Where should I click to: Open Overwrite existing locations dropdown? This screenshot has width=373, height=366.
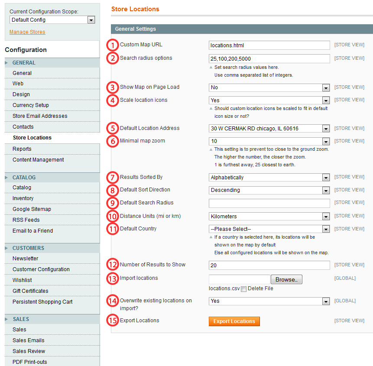[x=269, y=301]
